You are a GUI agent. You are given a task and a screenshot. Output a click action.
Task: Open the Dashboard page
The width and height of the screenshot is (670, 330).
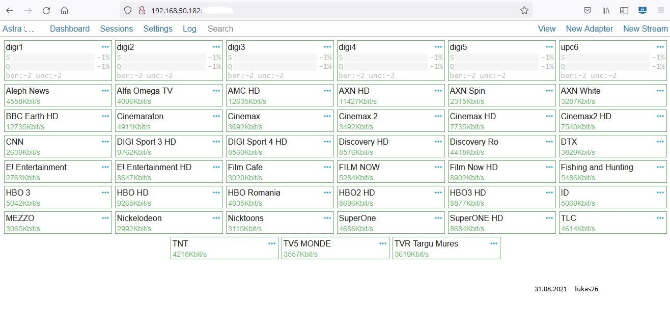pyautogui.click(x=70, y=29)
